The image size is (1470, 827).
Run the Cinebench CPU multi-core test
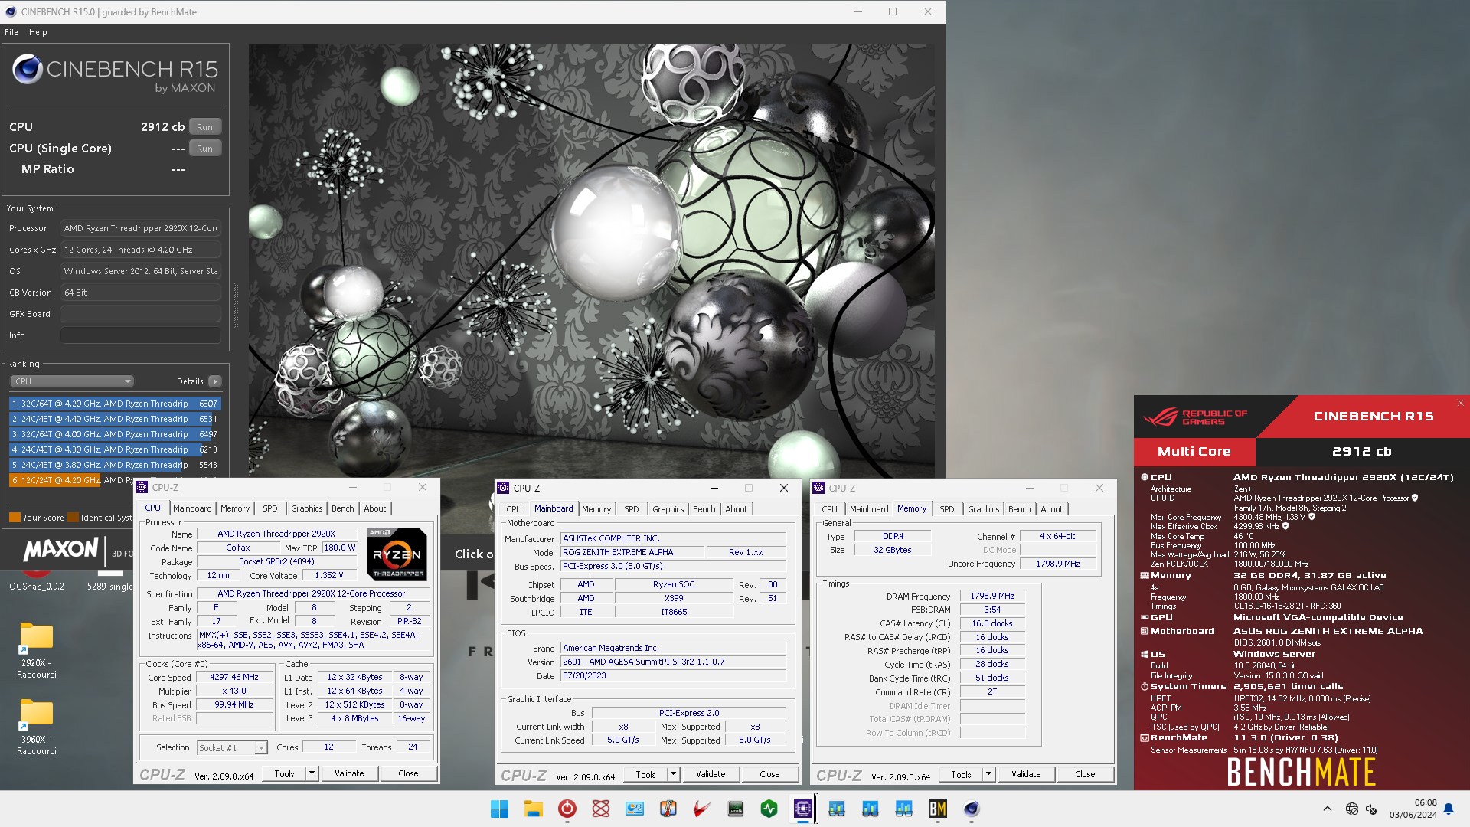[204, 127]
